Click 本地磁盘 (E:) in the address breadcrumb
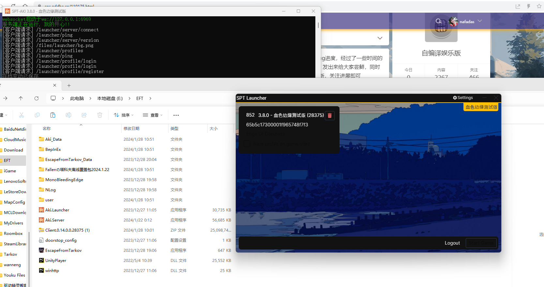 click(x=110, y=98)
